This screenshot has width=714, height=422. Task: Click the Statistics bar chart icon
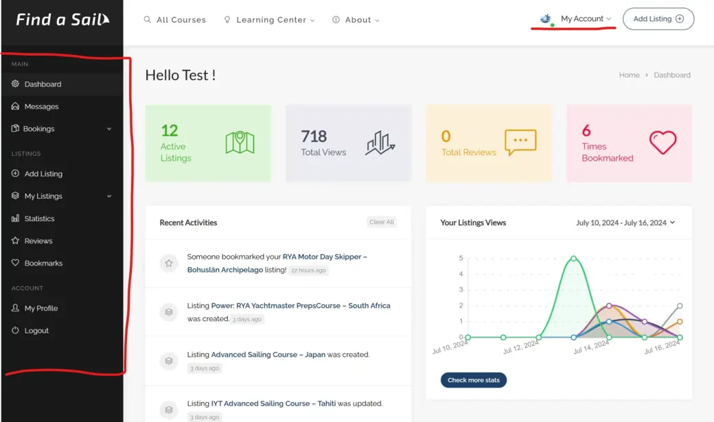[x=16, y=219]
